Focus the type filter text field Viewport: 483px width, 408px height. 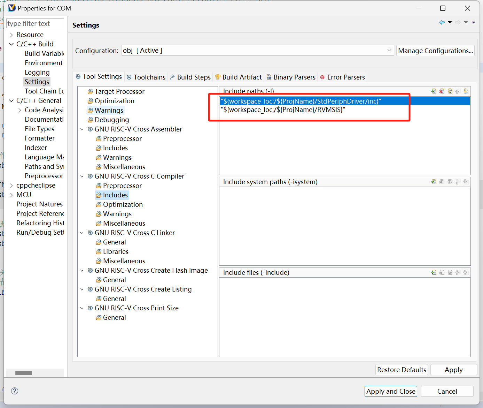[x=35, y=23]
